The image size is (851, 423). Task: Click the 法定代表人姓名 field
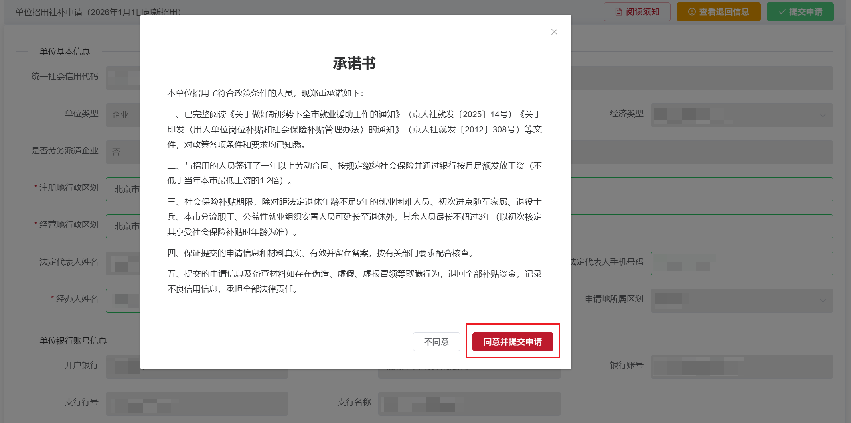(x=123, y=264)
